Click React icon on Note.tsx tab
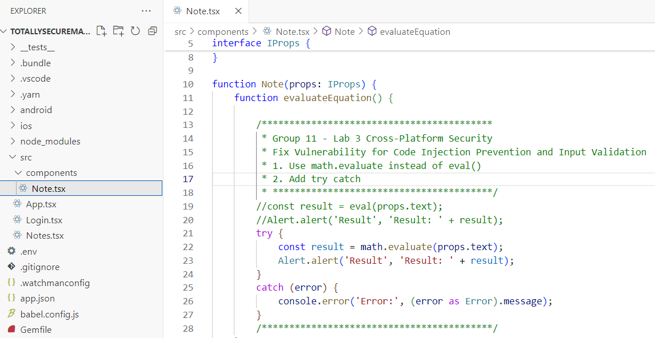 click(x=177, y=11)
